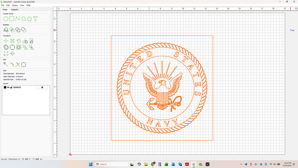This screenshot has height=168, width=298.
Task: Activate the Trim Vectors tool
Action: point(18,65)
